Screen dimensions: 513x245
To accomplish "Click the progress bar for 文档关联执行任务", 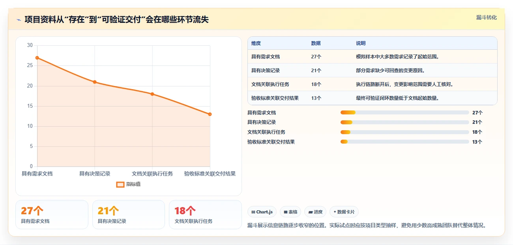I will 405,132.
